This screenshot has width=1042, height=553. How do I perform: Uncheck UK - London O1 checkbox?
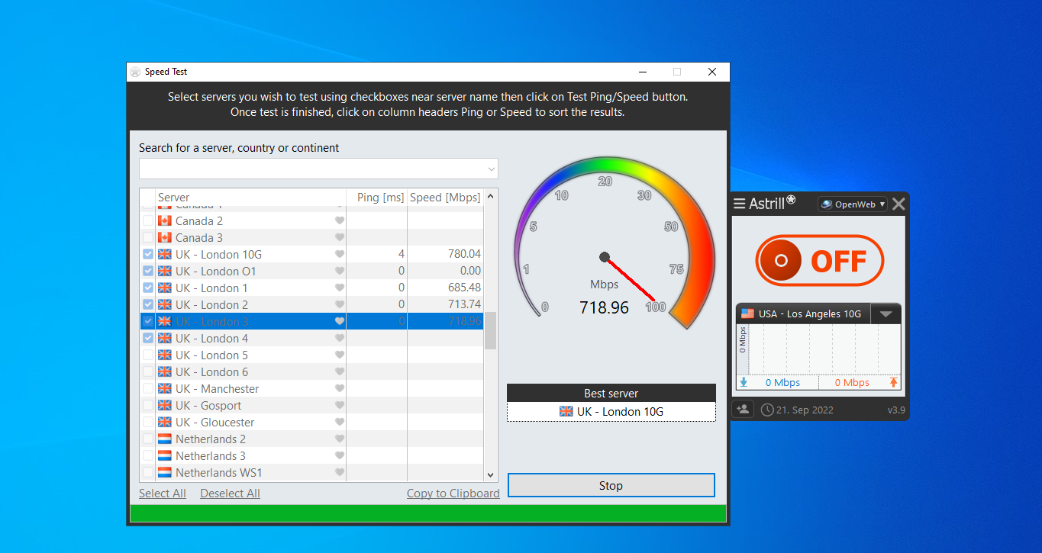click(x=148, y=272)
